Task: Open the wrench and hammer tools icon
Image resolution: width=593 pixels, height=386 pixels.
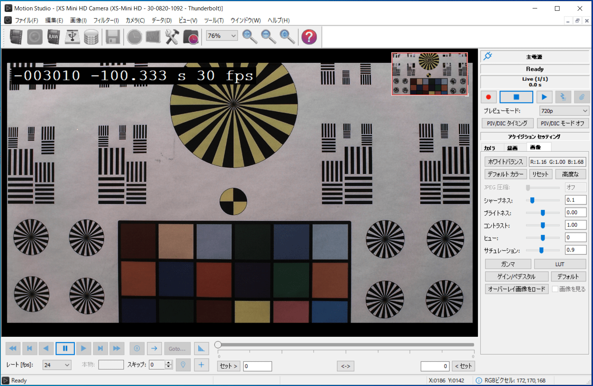Action: [x=172, y=37]
